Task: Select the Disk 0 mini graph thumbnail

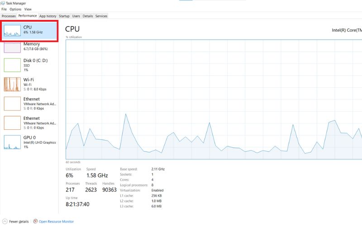Action: 12,65
